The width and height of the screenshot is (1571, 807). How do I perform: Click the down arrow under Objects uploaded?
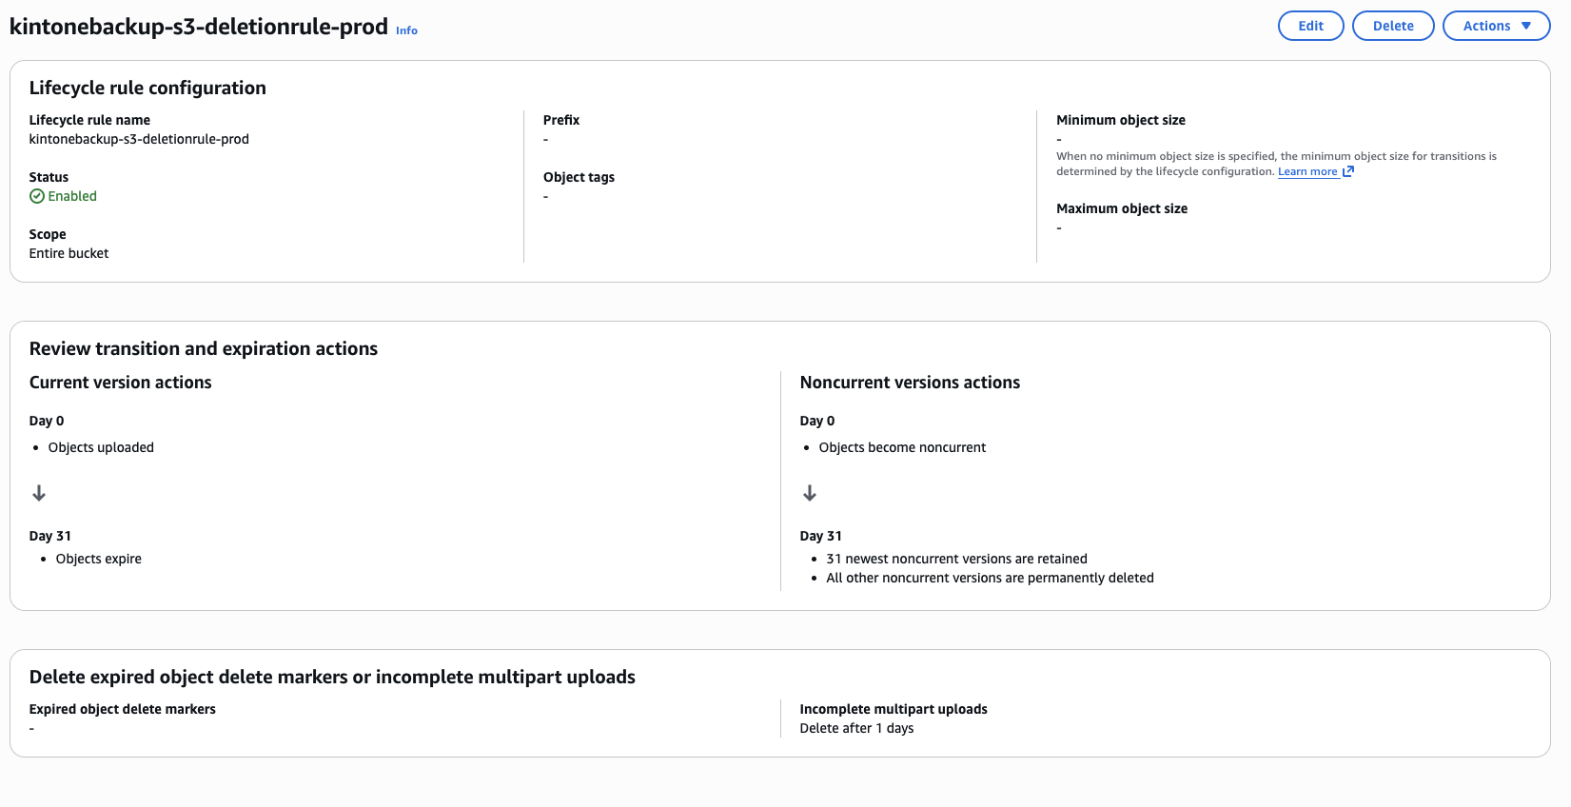tap(39, 493)
